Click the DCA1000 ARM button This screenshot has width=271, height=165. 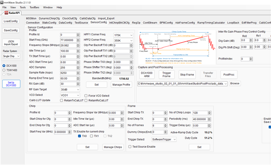click(x=147, y=74)
